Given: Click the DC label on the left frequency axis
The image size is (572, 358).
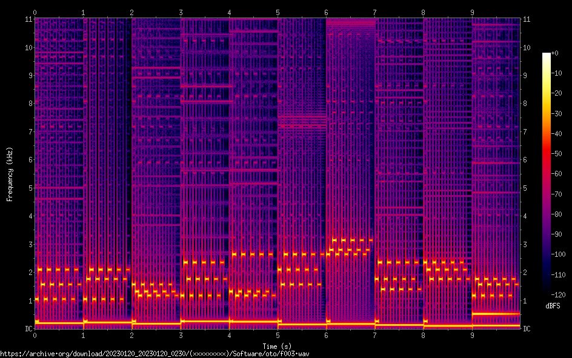Looking at the screenshot, I should (27, 329).
